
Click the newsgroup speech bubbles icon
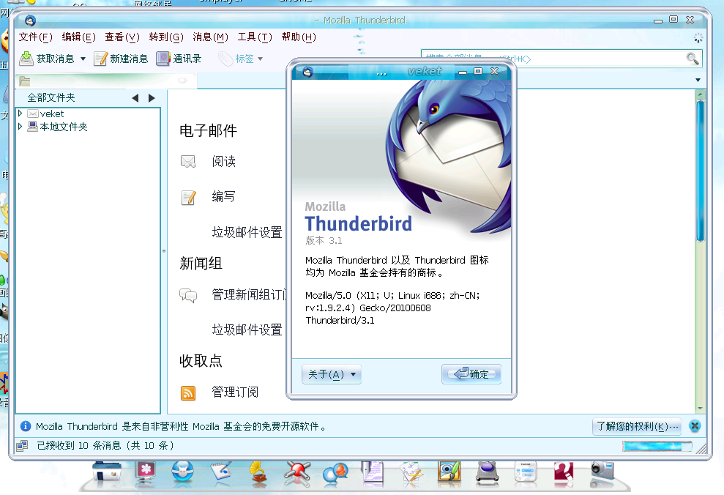[x=188, y=295]
